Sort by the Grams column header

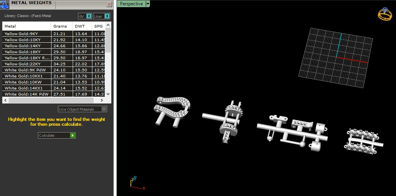[62, 26]
